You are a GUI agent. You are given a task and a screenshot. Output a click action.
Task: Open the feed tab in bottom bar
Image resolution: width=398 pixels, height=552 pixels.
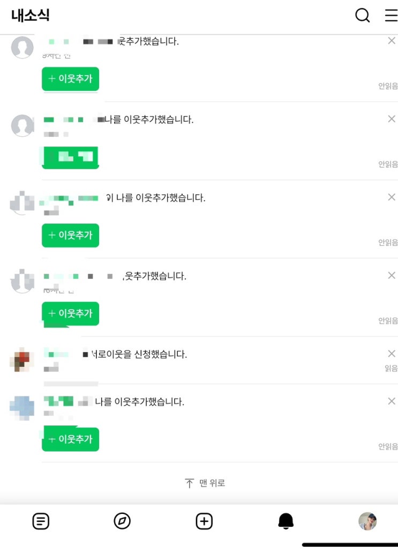click(x=41, y=521)
